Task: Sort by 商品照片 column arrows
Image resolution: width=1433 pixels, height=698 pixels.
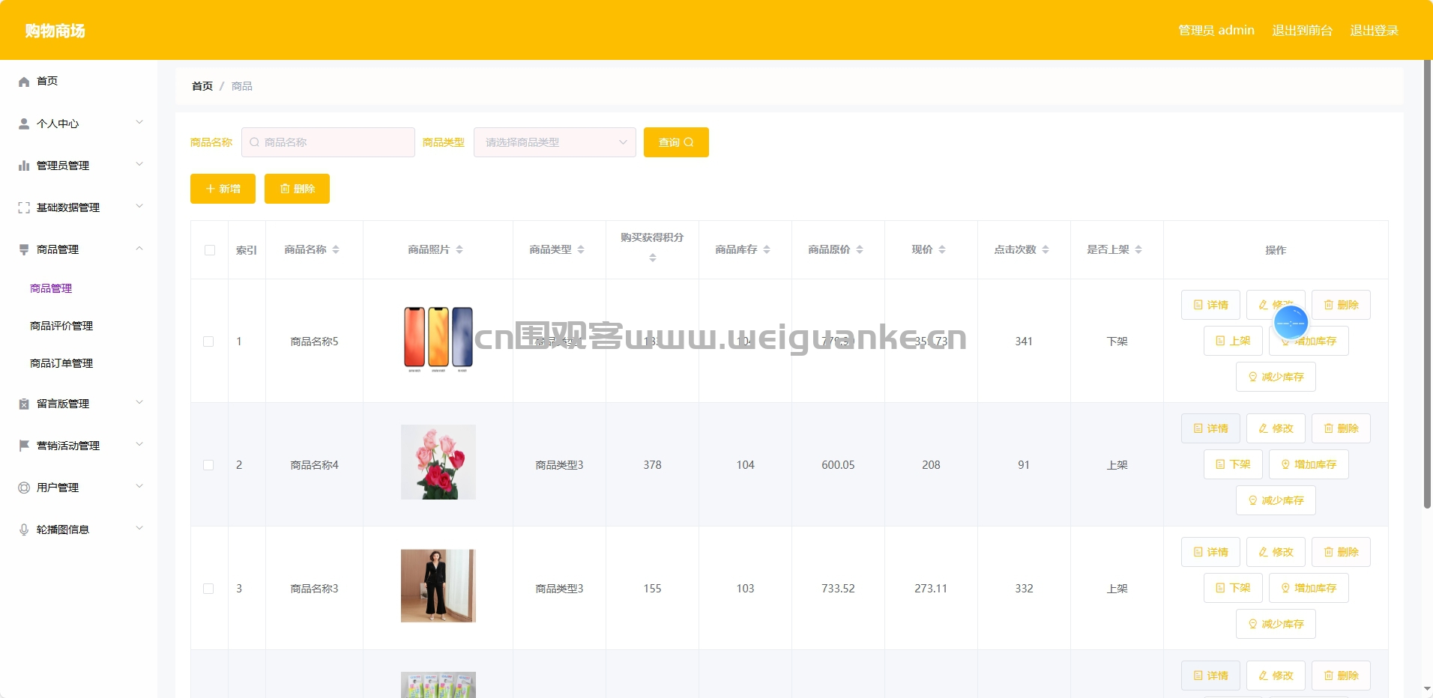Action: tap(459, 249)
